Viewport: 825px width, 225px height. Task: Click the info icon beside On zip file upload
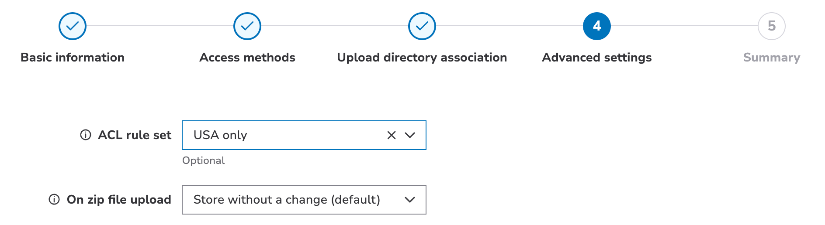(x=54, y=200)
